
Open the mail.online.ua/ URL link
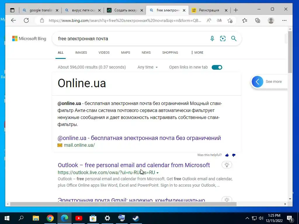point(79,145)
